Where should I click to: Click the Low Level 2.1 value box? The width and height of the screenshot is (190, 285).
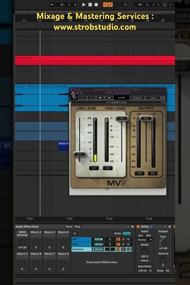[x=94, y=168]
